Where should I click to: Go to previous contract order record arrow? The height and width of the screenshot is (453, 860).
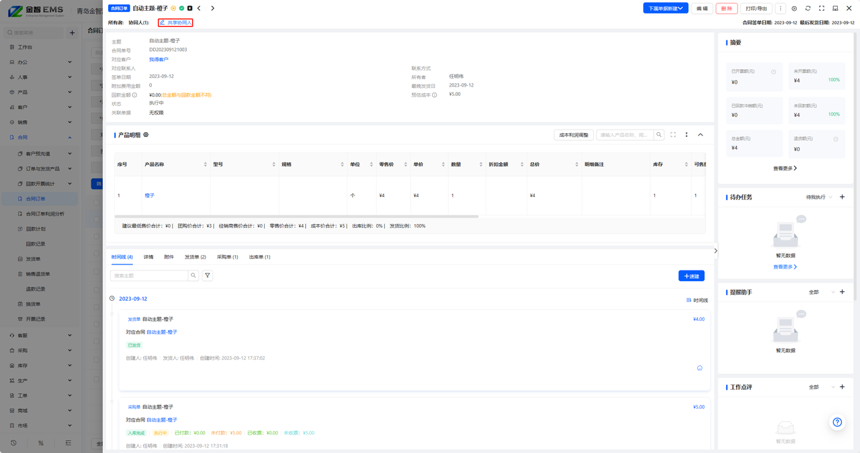tap(199, 9)
